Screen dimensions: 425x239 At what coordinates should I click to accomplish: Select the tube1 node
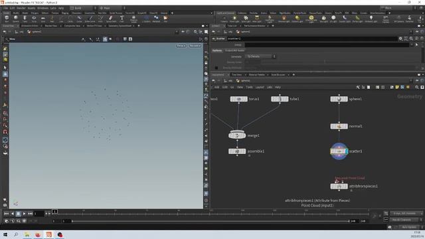[x=280, y=99]
